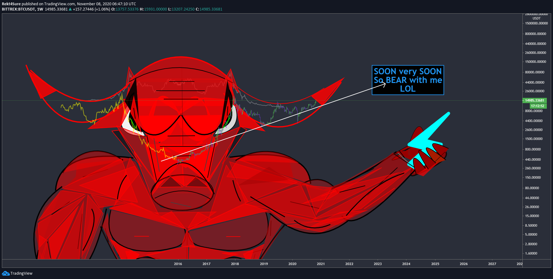Click the 2024 label on time axis

[406, 264]
